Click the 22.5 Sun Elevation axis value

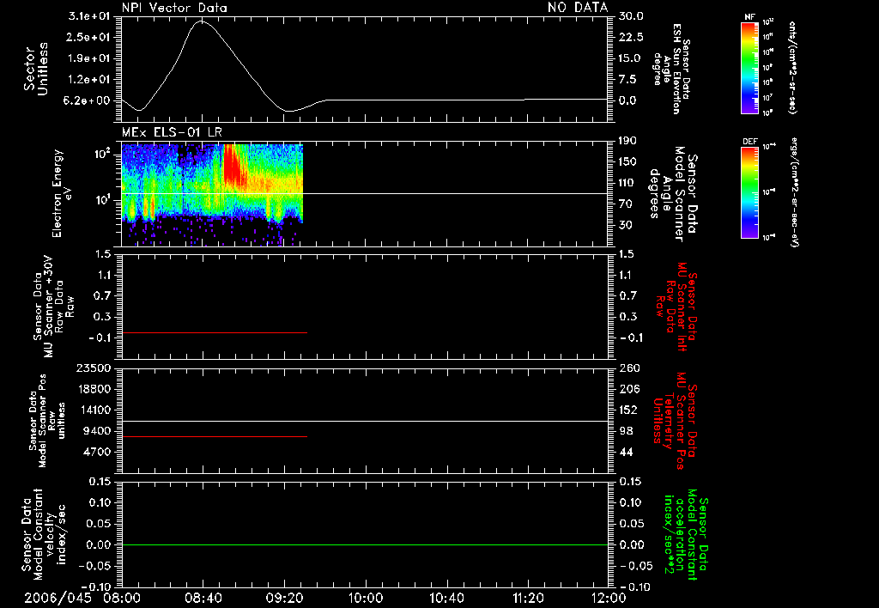click(631, 37)
